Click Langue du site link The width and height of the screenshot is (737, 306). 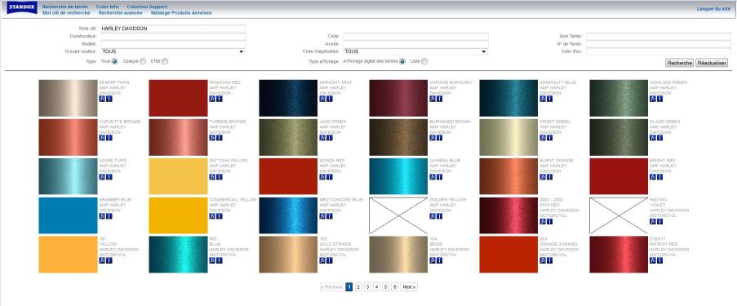click(713, 8)
